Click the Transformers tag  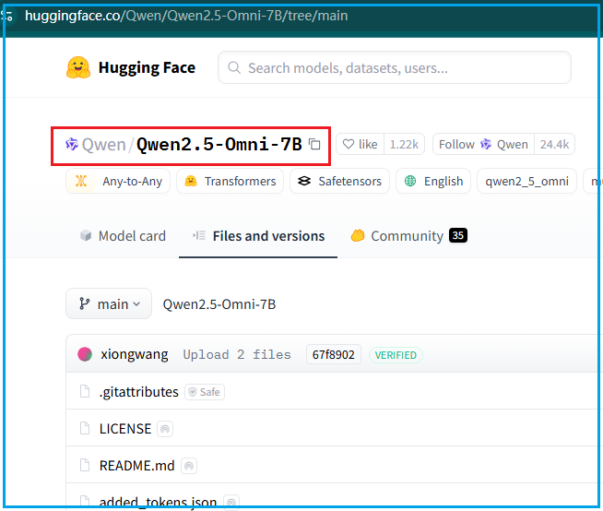coord(230,181)
